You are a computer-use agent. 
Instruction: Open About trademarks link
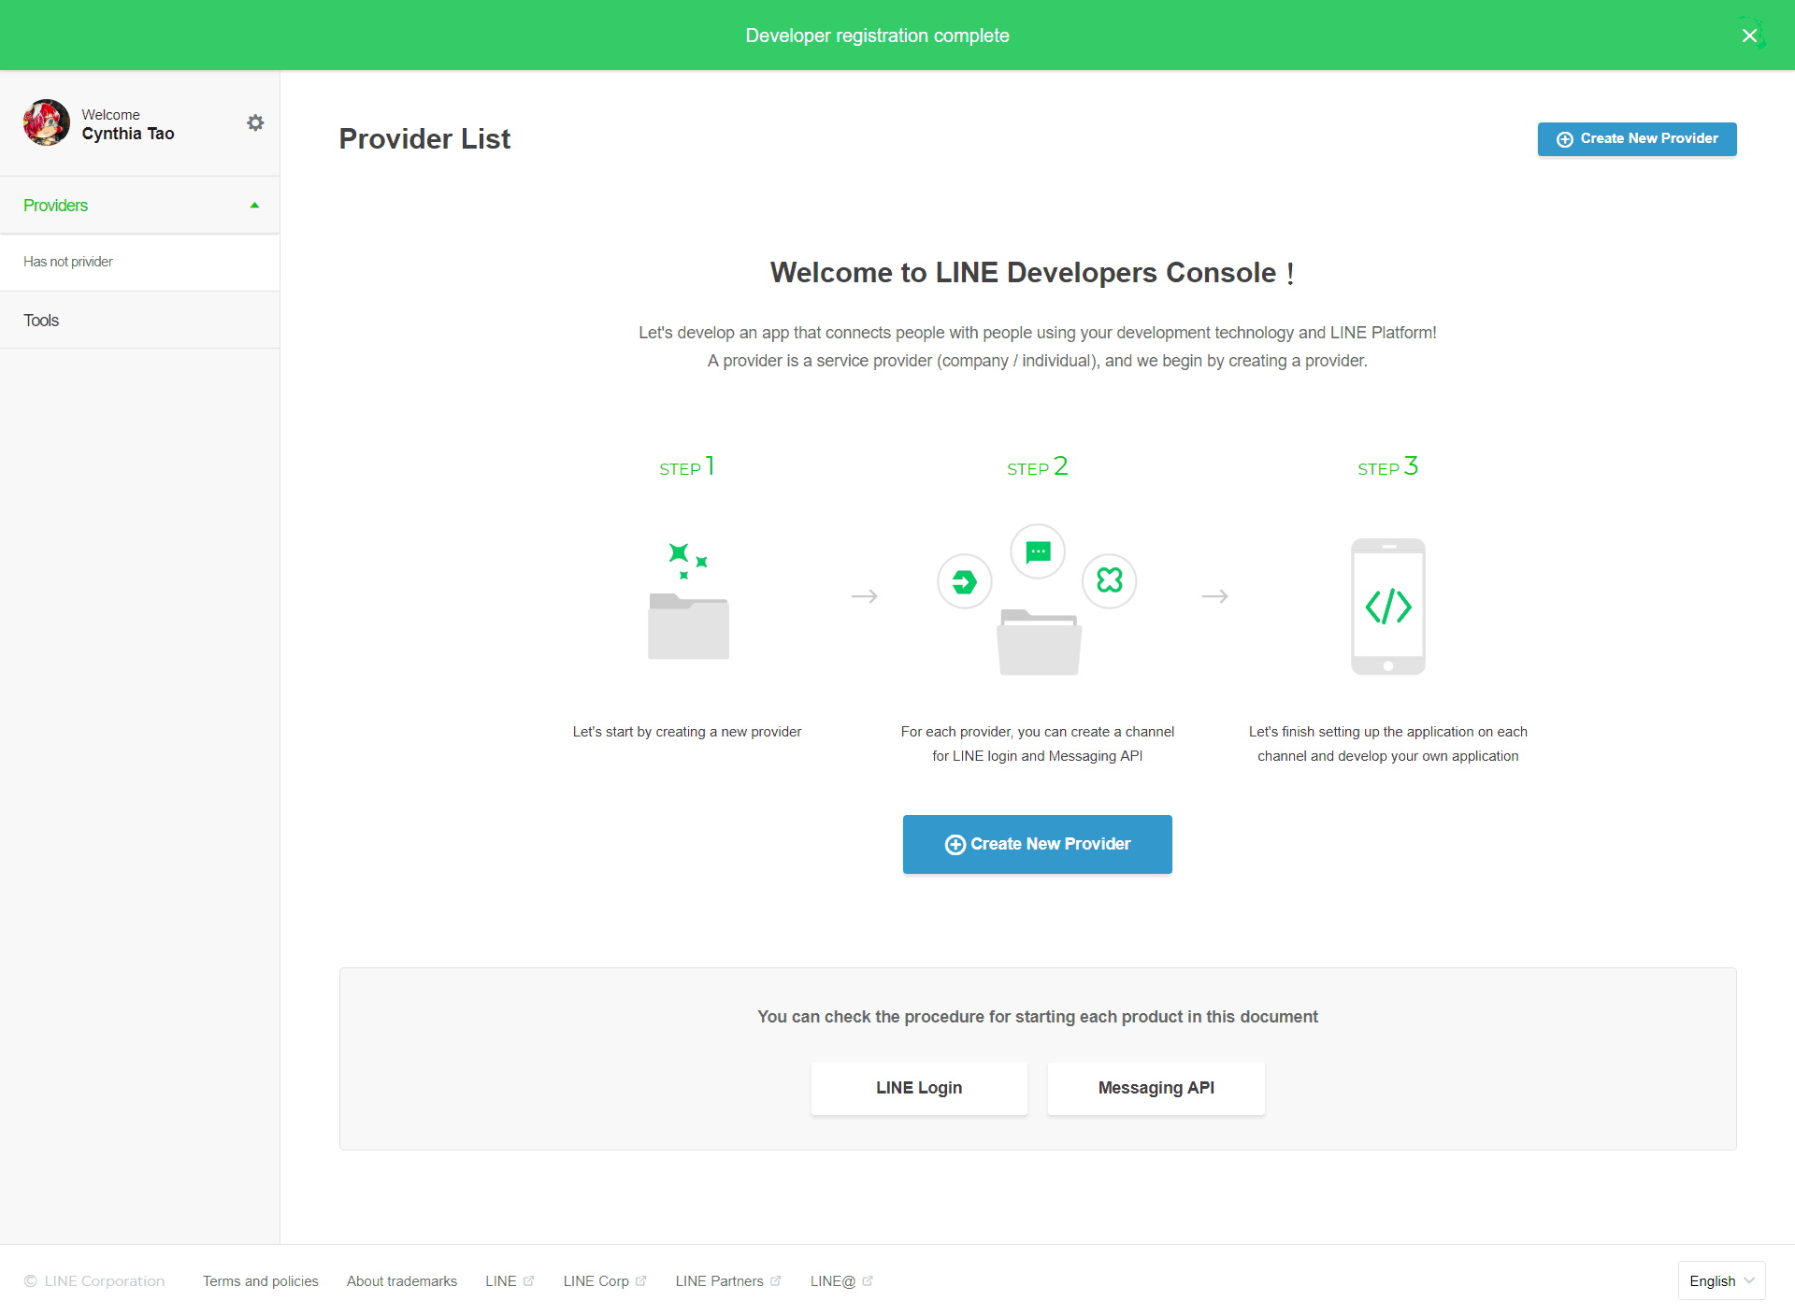[x=402, y=1281]
